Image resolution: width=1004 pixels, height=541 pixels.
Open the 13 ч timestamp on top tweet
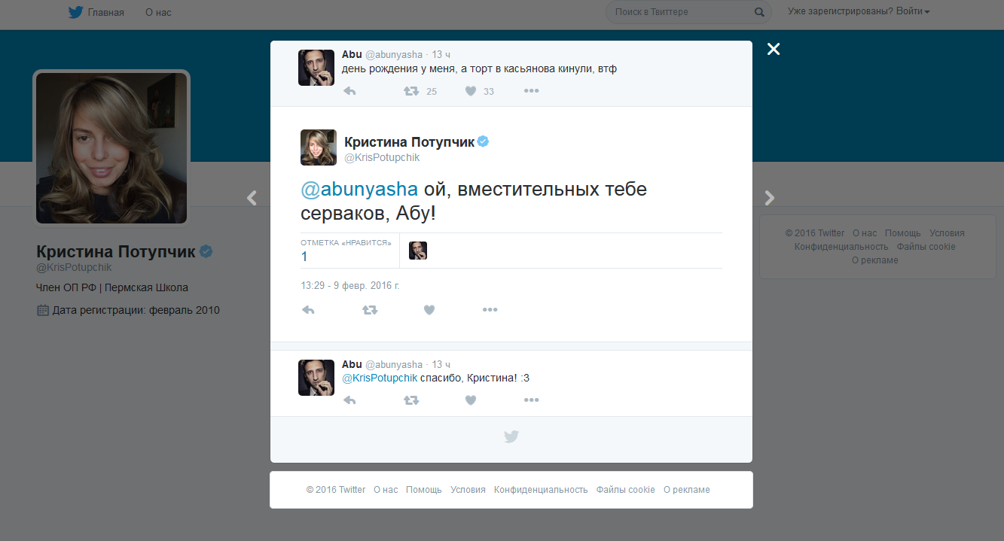pyautogui.click(x=441, y=55)
